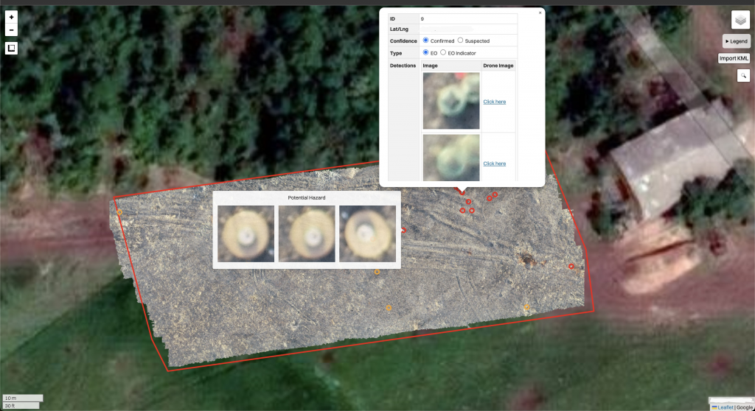Image resolution: width=755 pixels, height=411 pixels.
Task: Open the first detection image thumbnail
Action: [x=451, y=101]
